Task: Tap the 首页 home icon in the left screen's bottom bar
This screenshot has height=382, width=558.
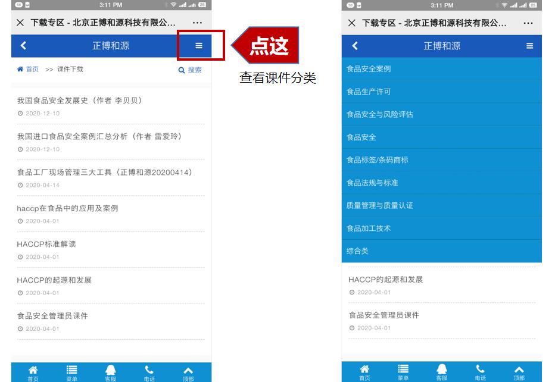Action: tap(33, 372)
